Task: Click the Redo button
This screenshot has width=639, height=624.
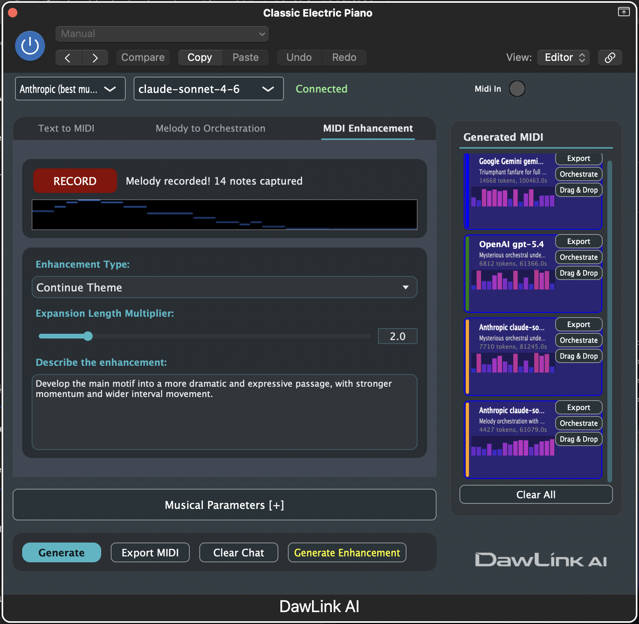Action: pos(344,58)
